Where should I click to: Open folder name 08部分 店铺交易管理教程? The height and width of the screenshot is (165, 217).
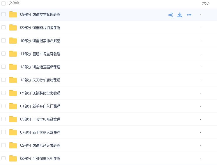coord(40,15)
